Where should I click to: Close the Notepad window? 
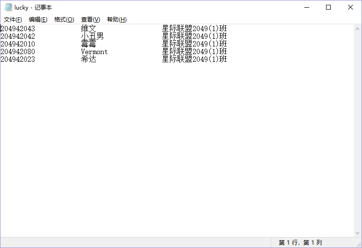[x=350, y=7]
